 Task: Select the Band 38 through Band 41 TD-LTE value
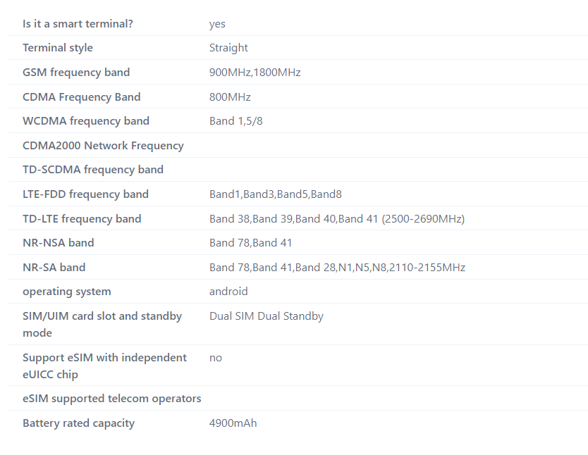point(337,219)
